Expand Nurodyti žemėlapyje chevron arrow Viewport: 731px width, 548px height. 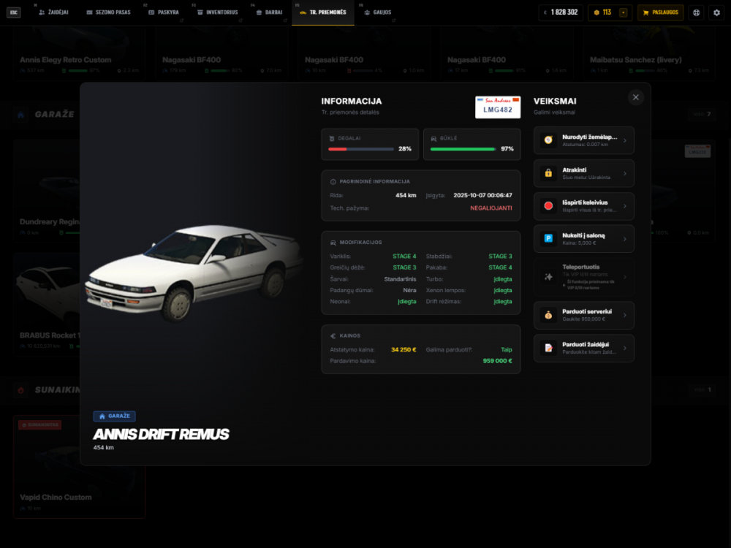coord(625,140)
